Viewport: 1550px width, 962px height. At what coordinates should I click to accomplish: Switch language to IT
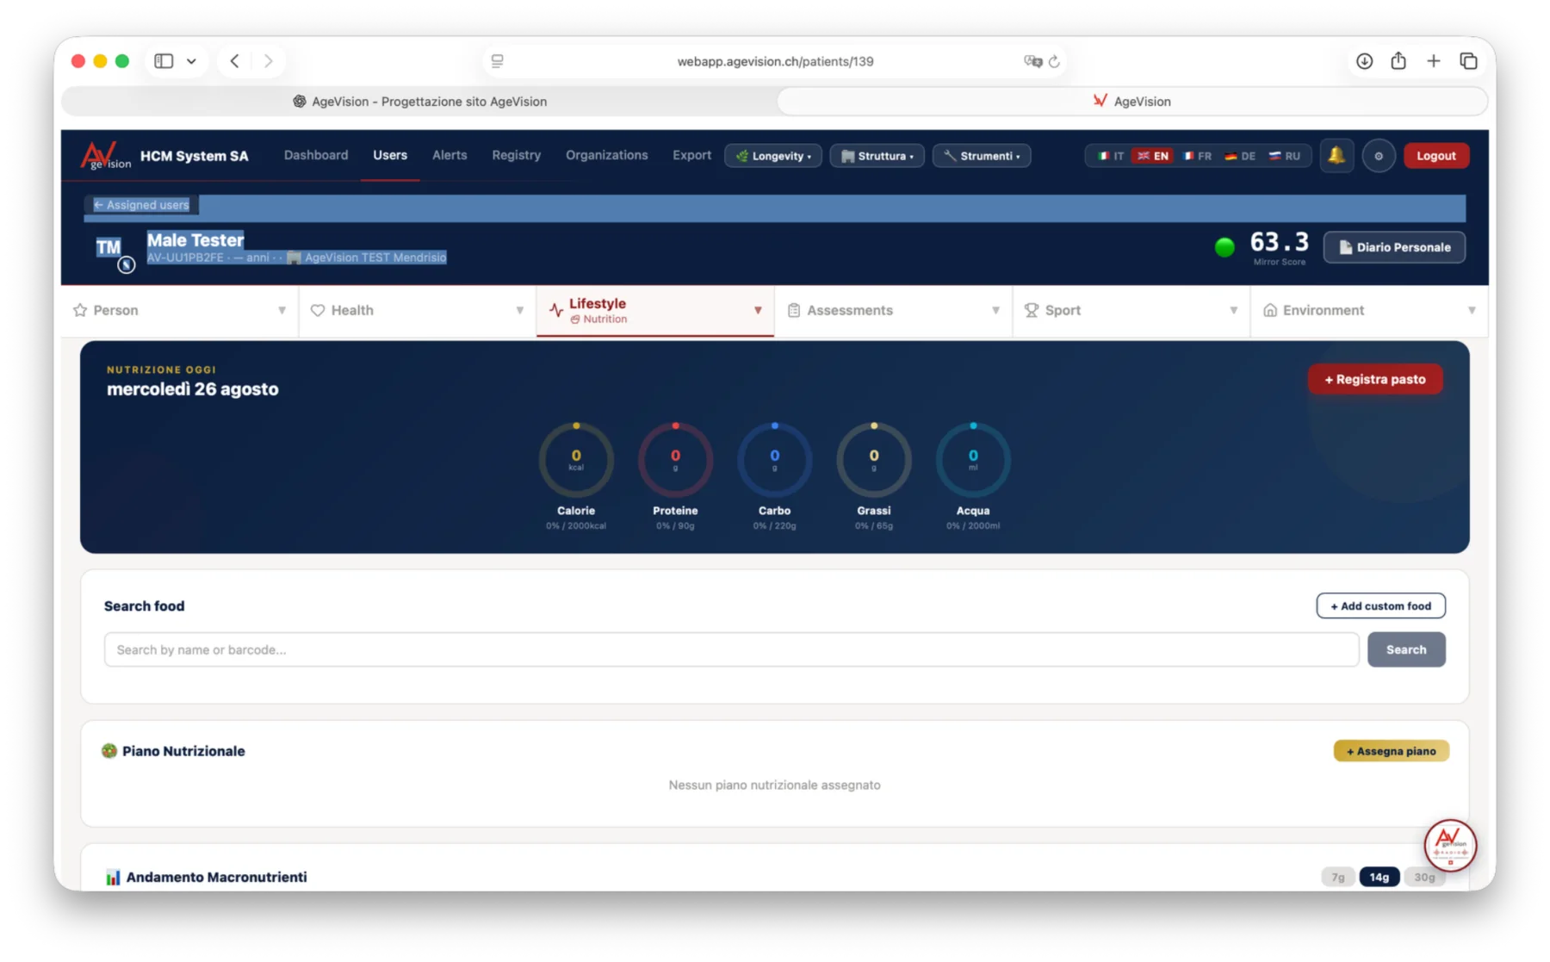(1111, 156)
